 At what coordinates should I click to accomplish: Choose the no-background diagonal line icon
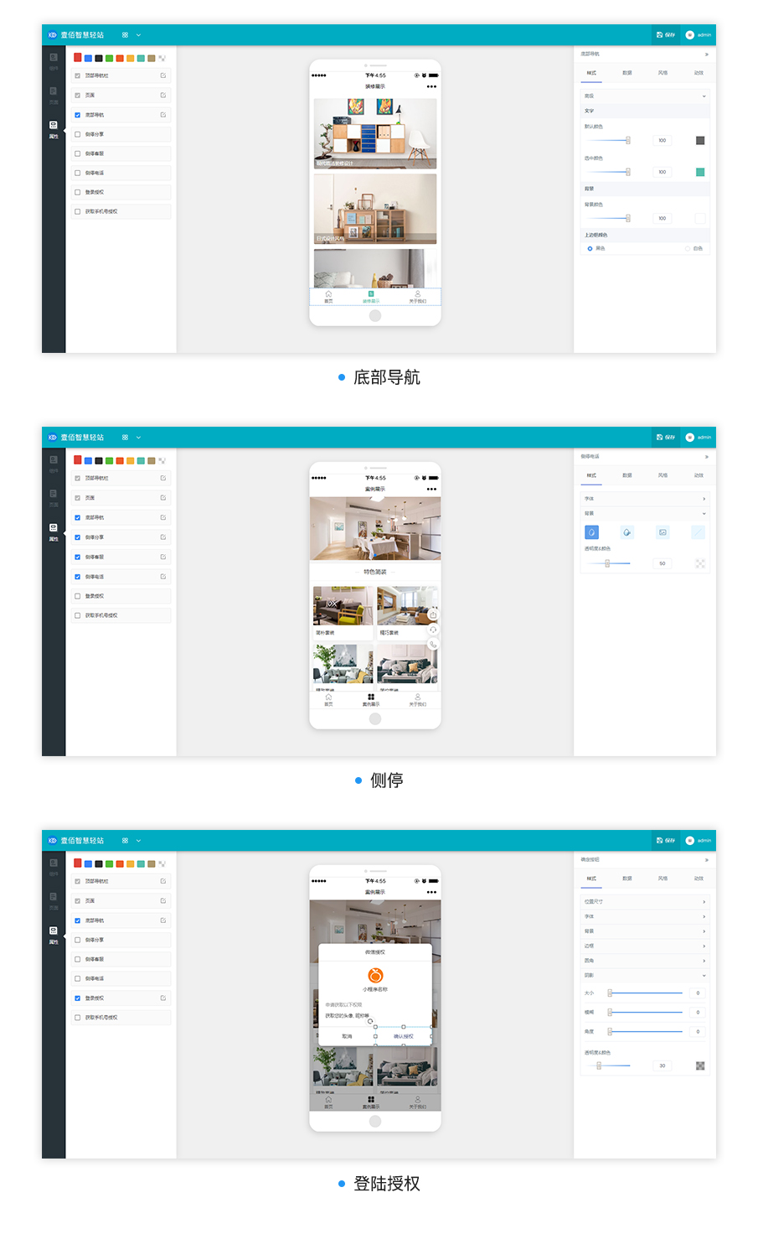click(698, 532)
